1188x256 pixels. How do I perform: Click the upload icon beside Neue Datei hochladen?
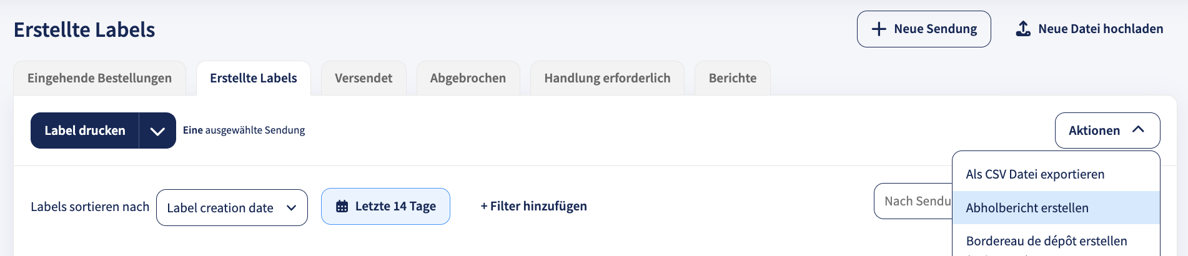(x=1023, y=29)
